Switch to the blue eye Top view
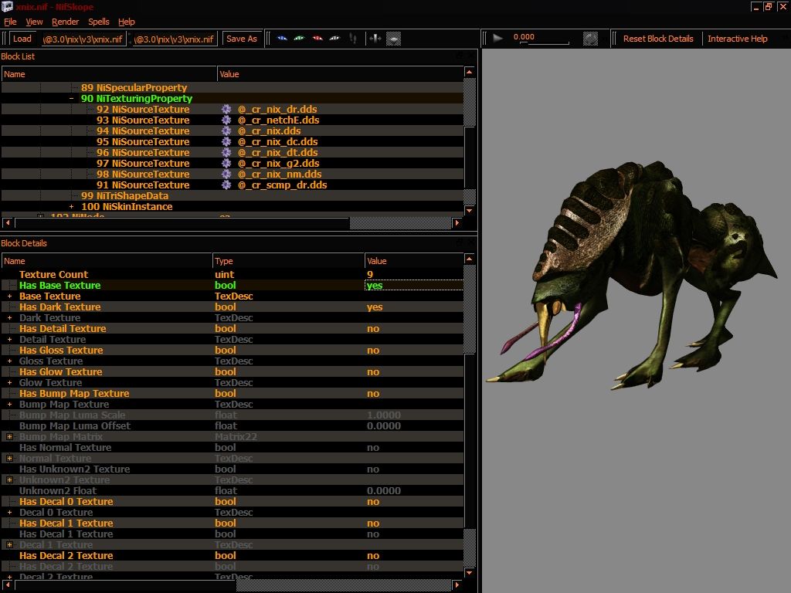Viewport: 791px width, 593px height. click(x=282, y=39)
